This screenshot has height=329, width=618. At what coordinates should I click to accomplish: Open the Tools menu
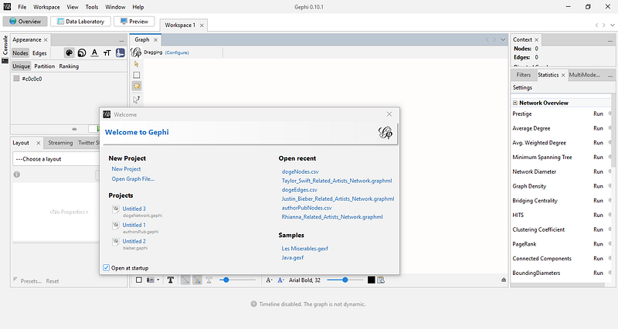pos(92,7)
